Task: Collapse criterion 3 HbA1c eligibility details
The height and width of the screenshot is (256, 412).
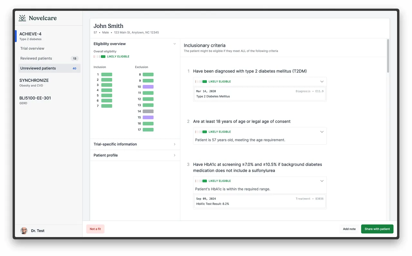Action: pos(322,181)
